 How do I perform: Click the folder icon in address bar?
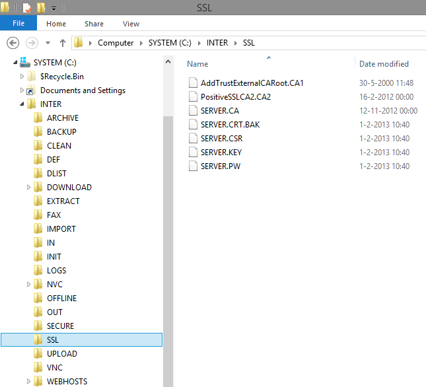78,43
